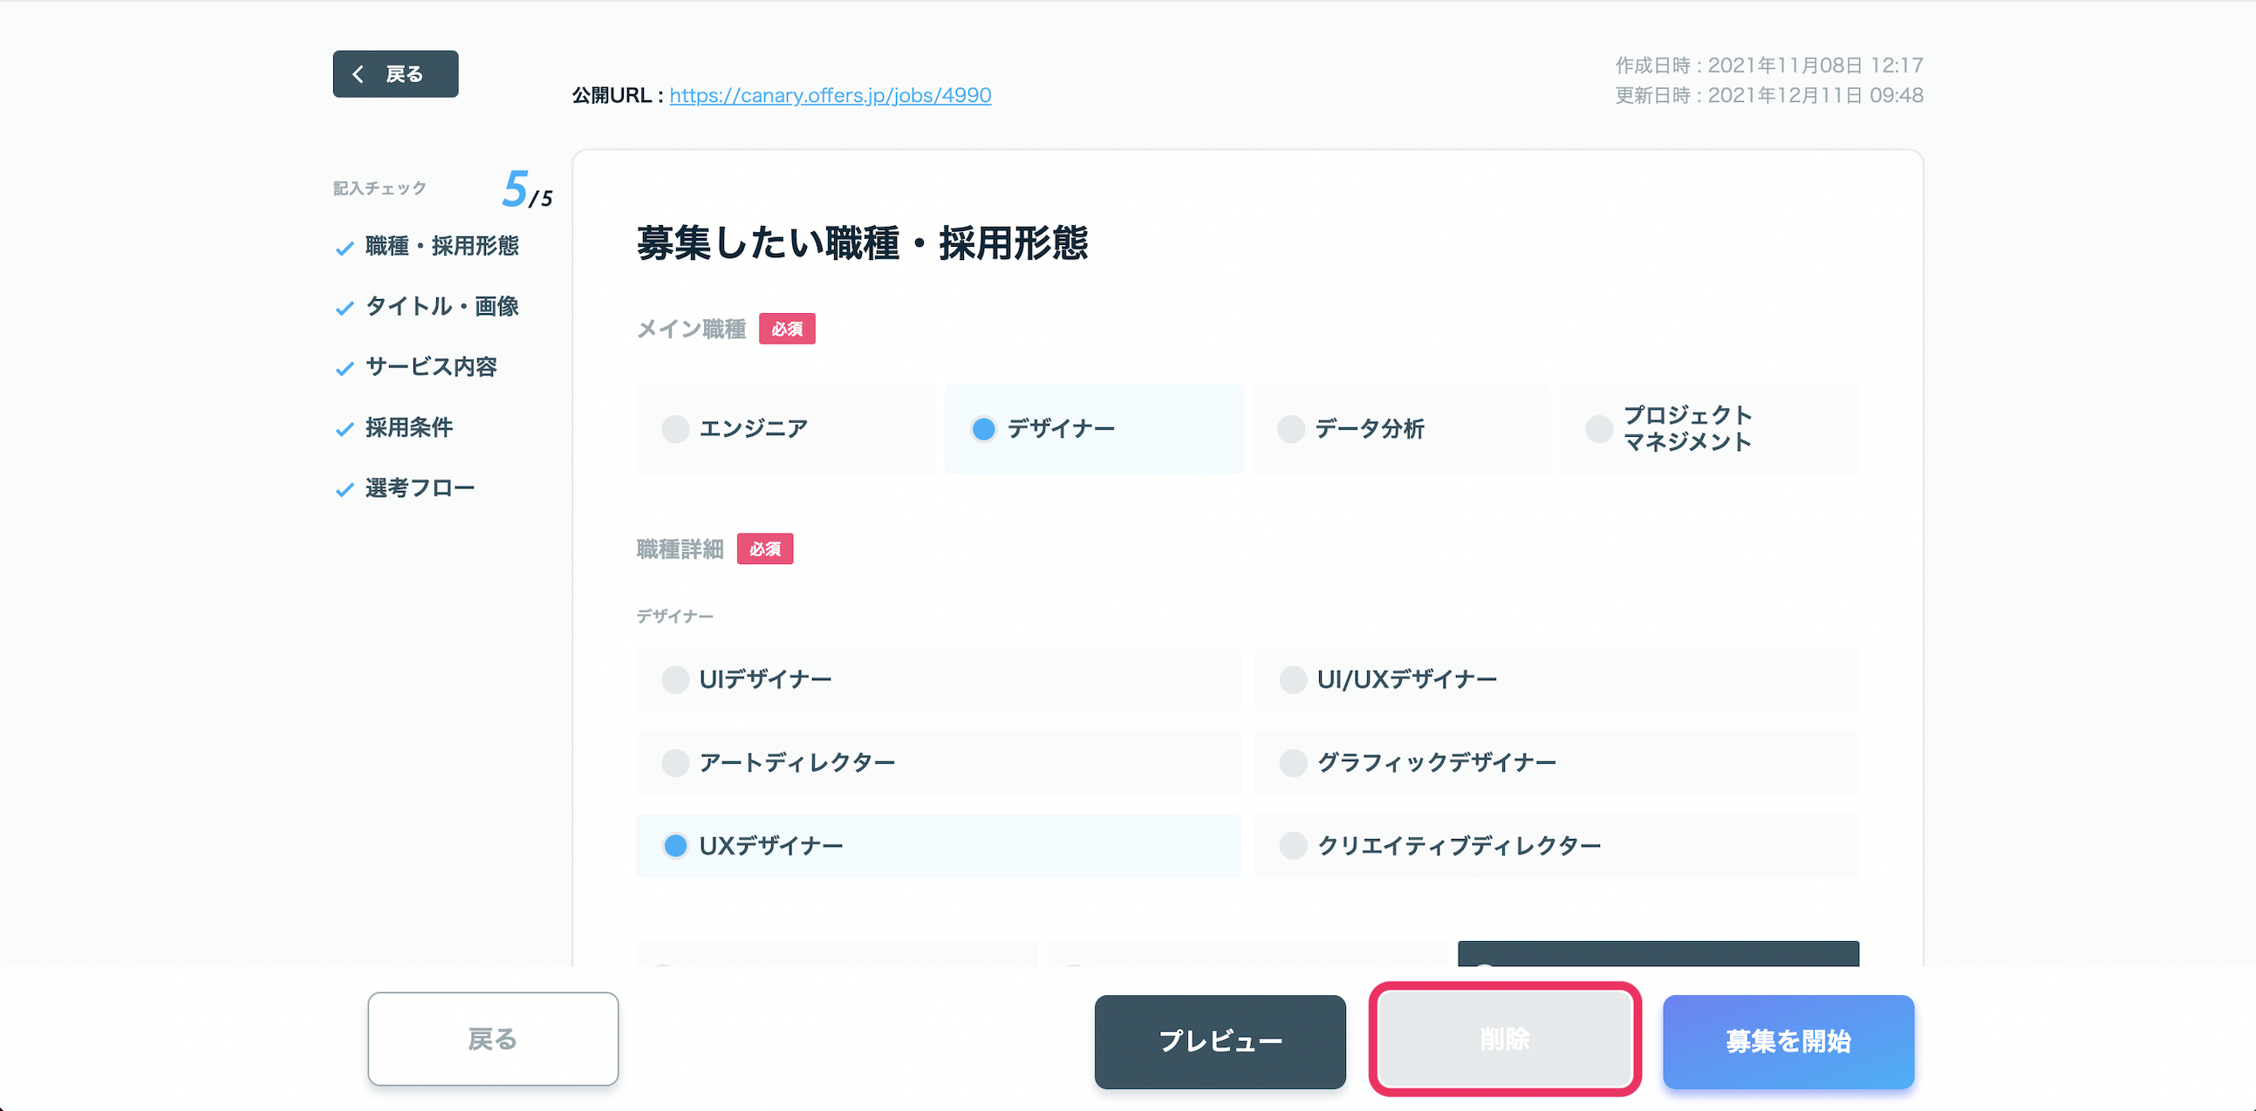Choose クリエイティブディレクター option
The image size is (2256, 1111).
[x=1556, y=846]
